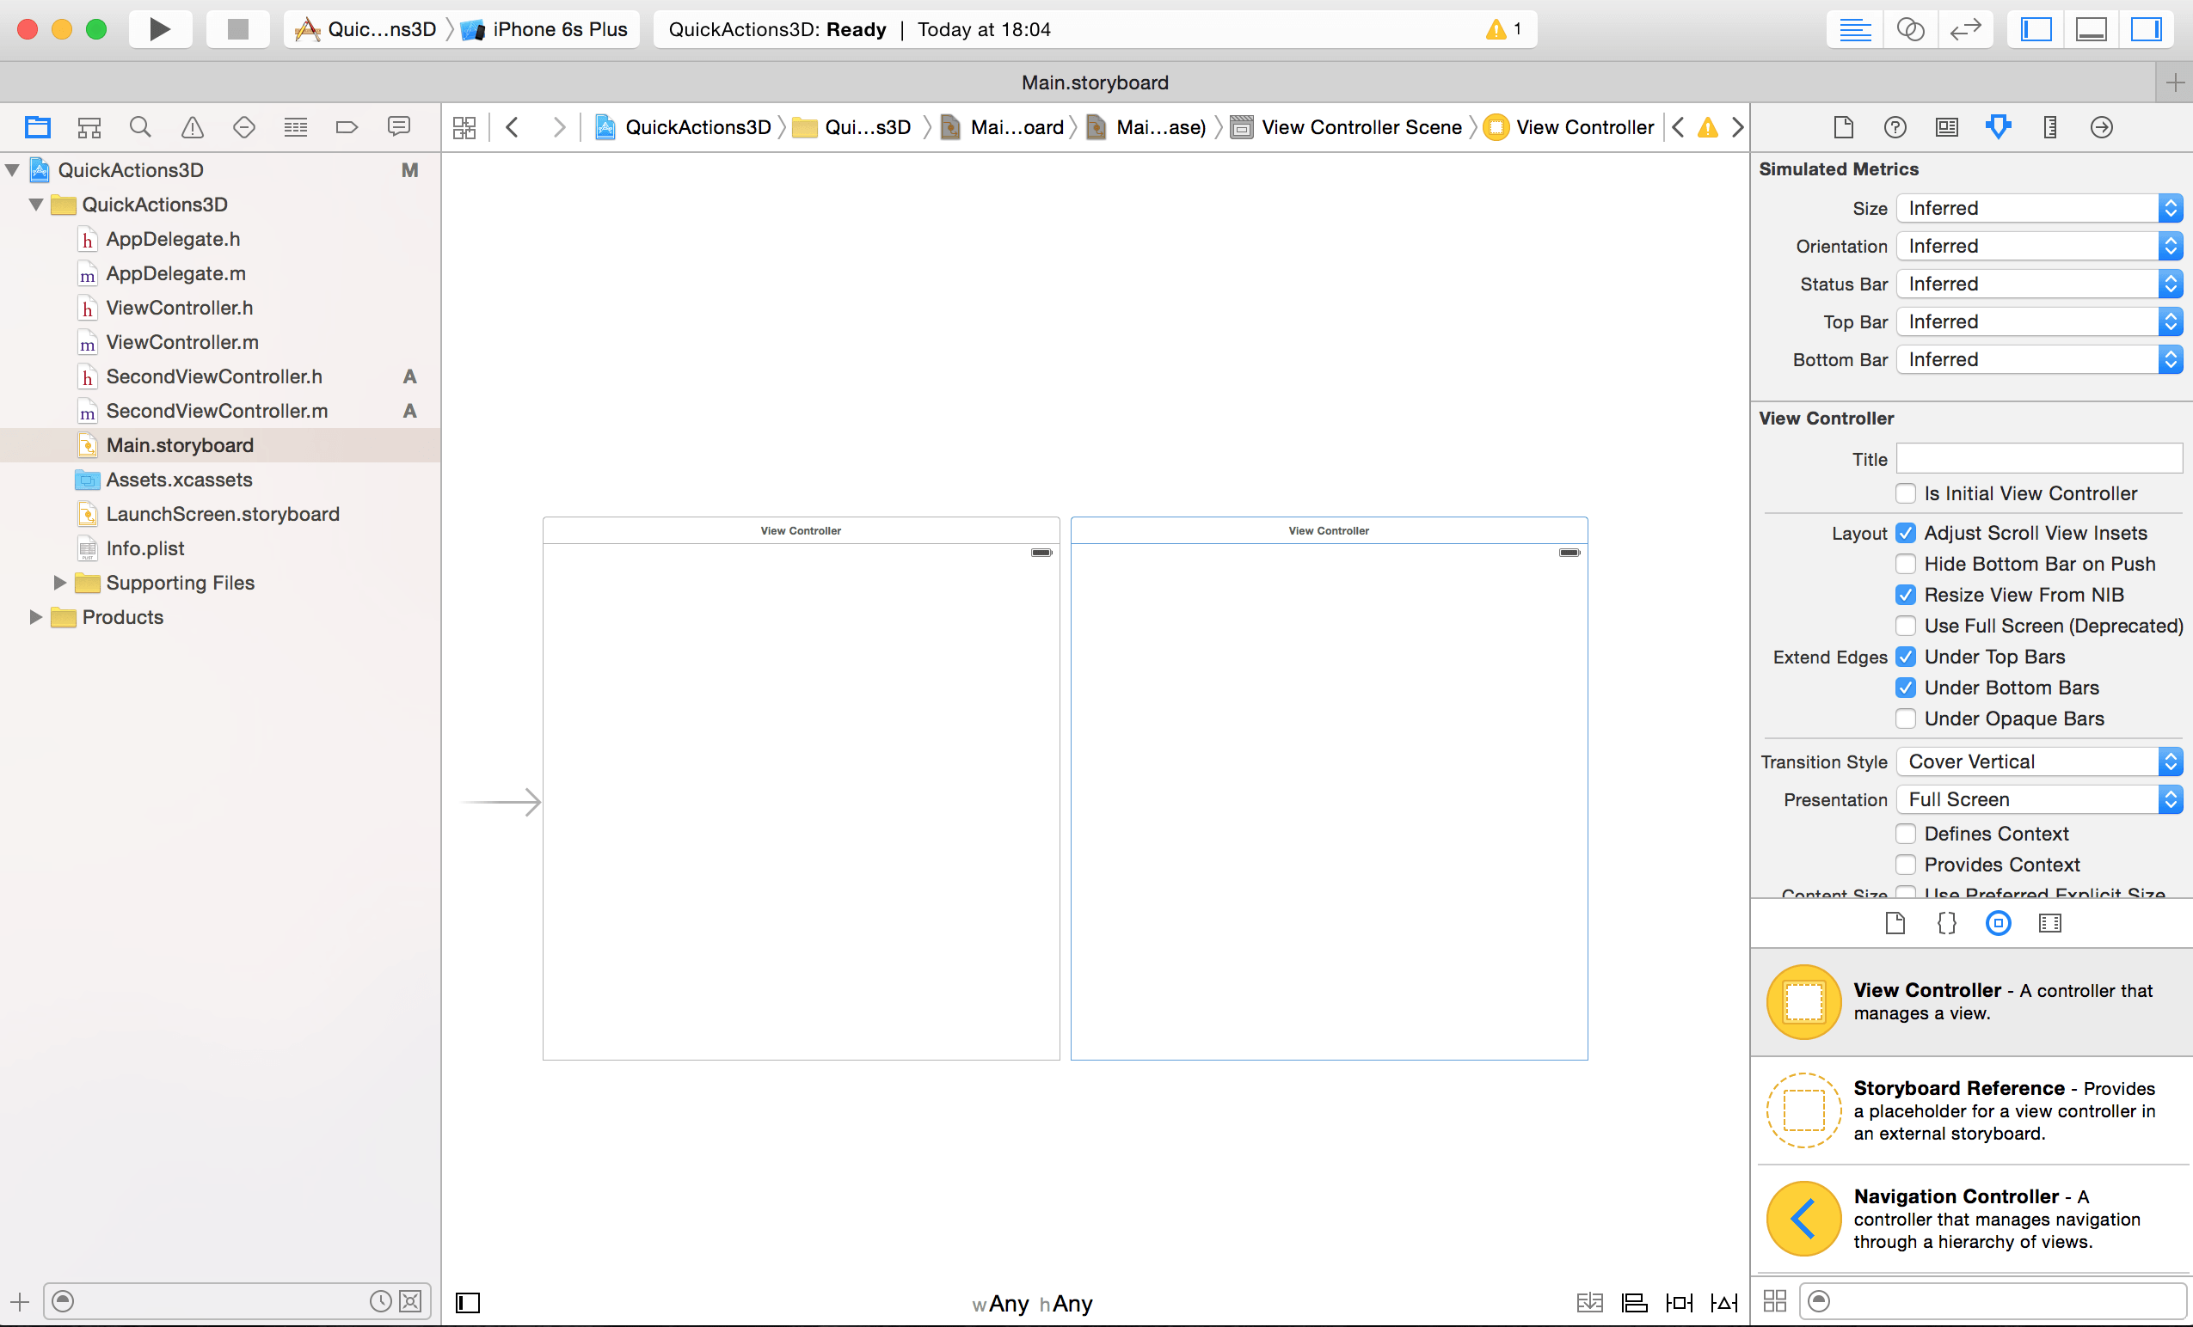This screenshot has height=1327, width=2193.
Task: Check Defines Context option
Action: [1906, 834]
